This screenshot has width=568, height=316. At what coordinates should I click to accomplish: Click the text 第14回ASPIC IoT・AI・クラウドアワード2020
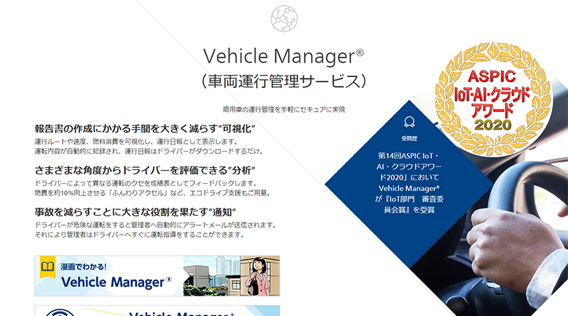pyautogui.click(x=409, y=166)
